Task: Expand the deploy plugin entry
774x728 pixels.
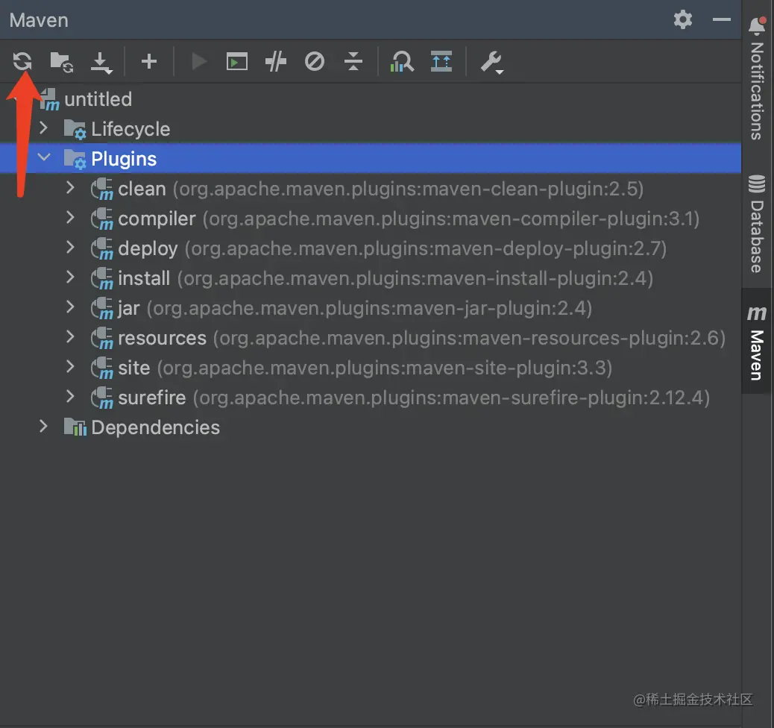Action: pyautogui.click(x=70, y=248)
